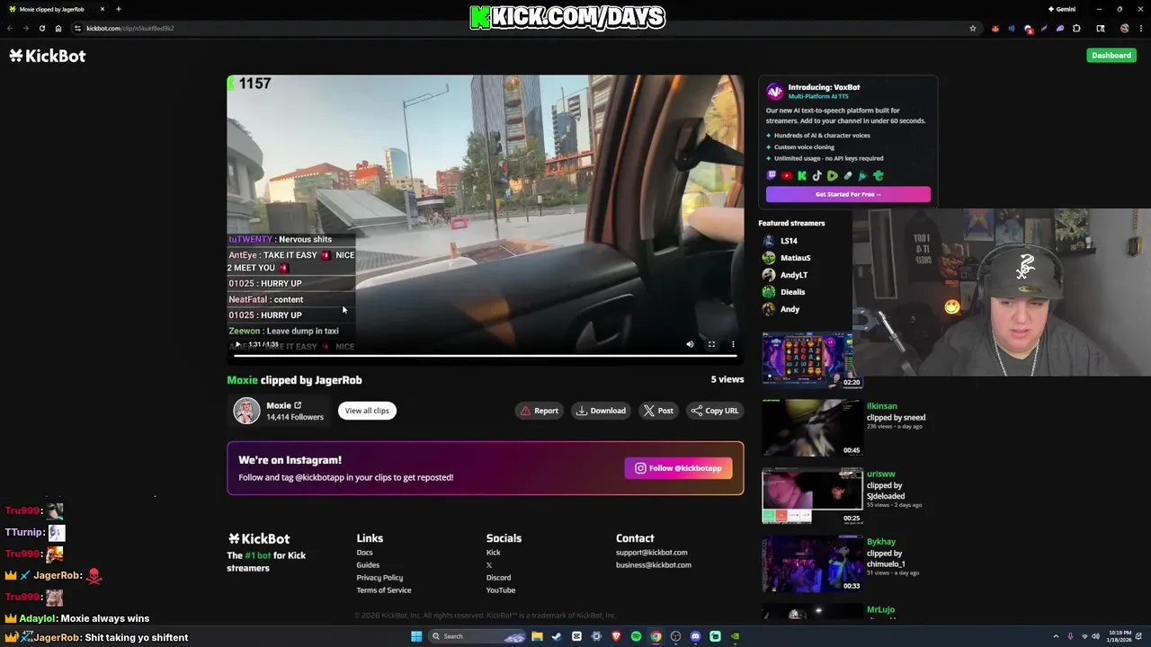Click the Kick icon in VoxBot card
The image size is (1151, 647).
pos(802,176)
